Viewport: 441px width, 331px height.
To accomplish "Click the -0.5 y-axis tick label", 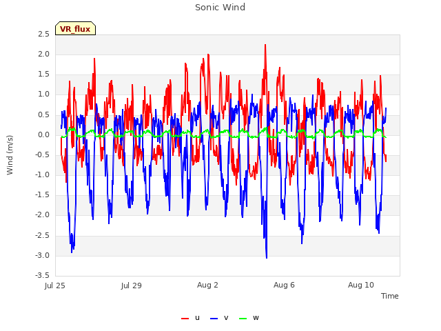I will pyautogui.click(x=43, y=154).
